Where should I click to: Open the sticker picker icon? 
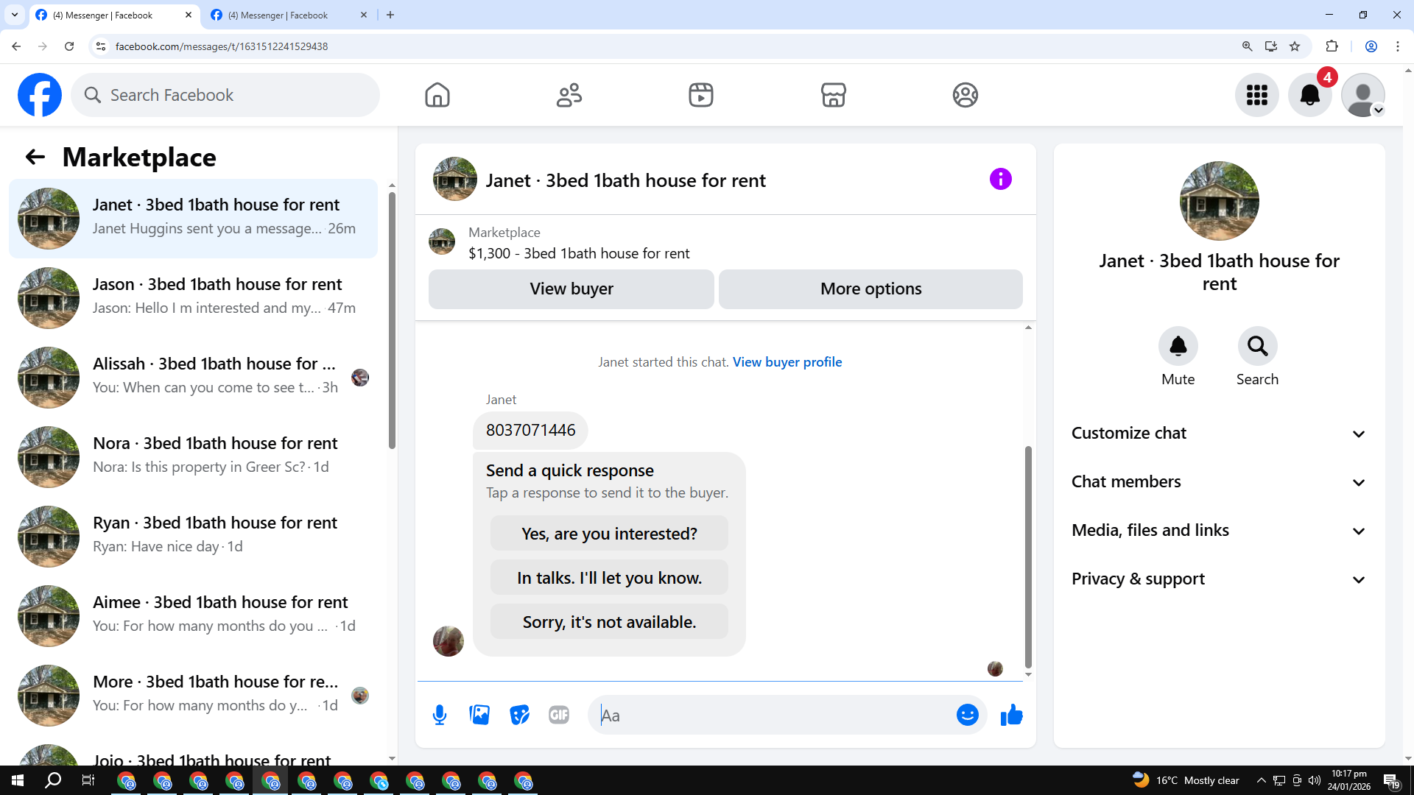point(519,715)
